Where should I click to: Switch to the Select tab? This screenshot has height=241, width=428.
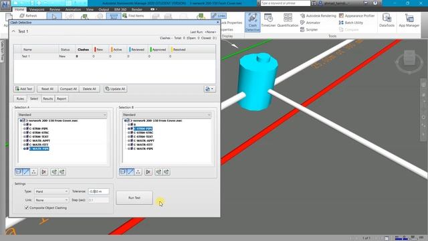(34, 98)
